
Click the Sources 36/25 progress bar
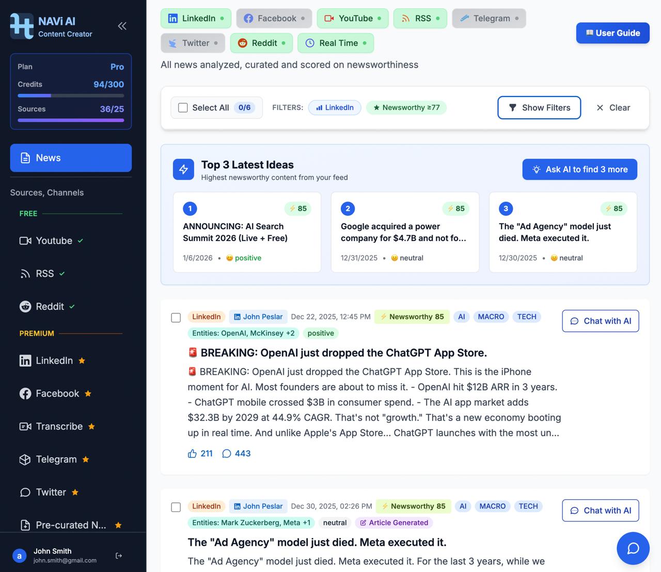pos(71,120)
